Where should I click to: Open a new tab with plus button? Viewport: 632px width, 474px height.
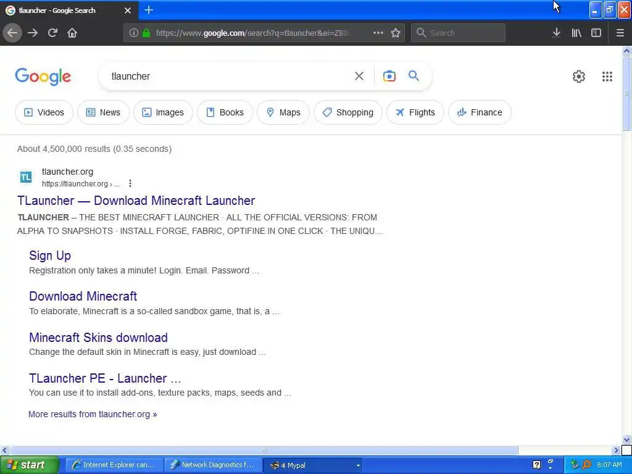pos(149,10)
